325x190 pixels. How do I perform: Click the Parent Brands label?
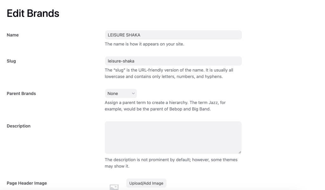(x=21, y=93)
